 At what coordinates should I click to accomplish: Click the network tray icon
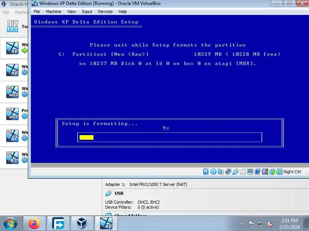(x=260, y=224)
